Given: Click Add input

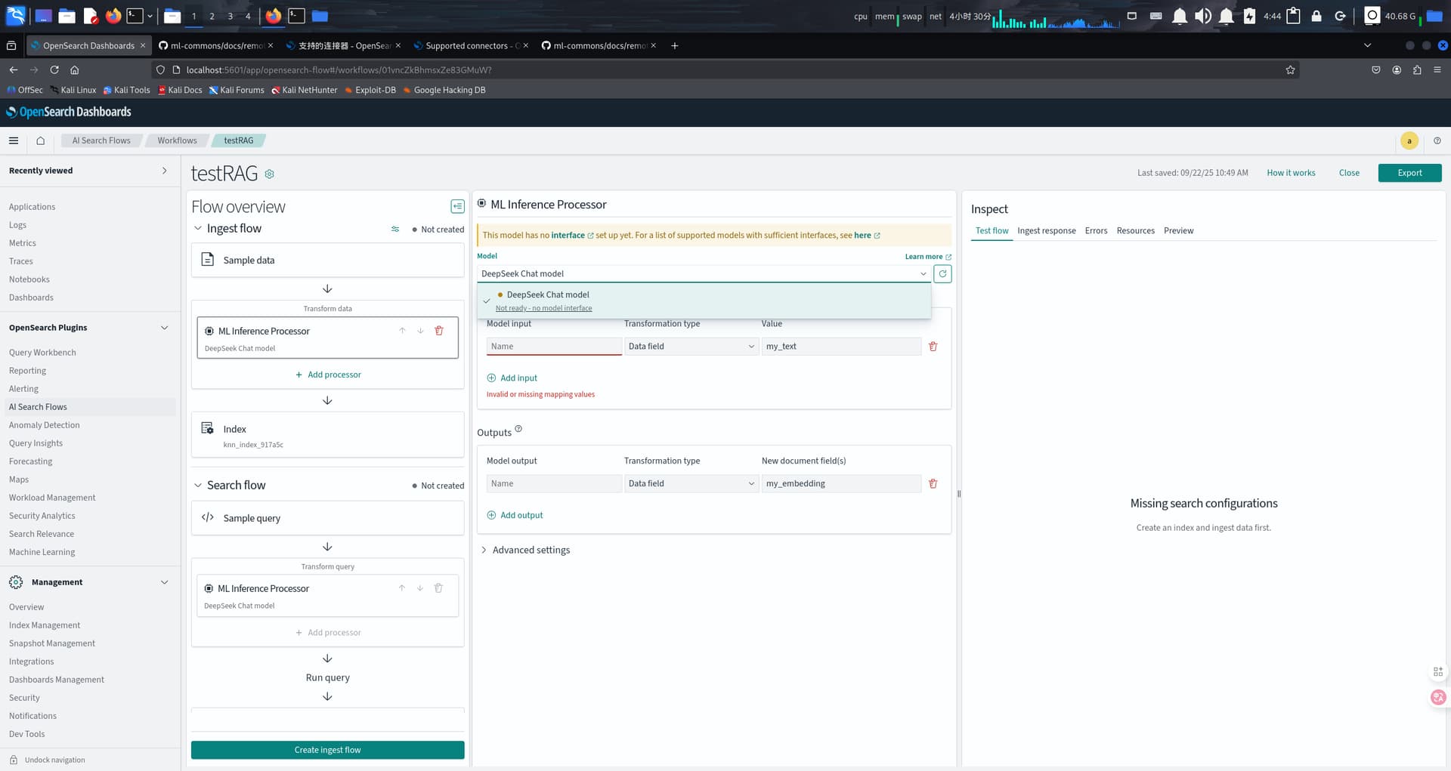Looking at the screenshot, I should tap(512, 378).
